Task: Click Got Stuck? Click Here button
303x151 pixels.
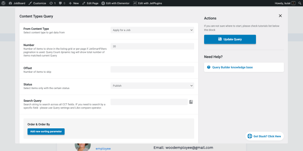Action: pos(265,136)
